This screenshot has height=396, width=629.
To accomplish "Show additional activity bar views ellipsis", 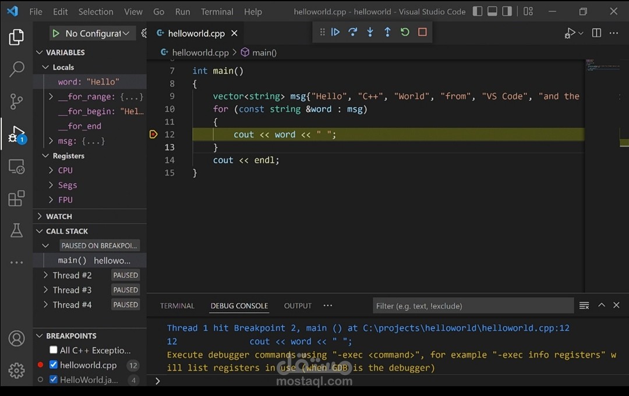I will [16, 263].
